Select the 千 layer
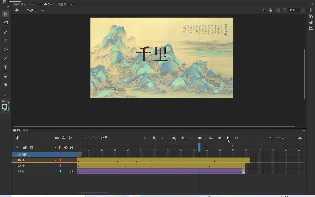The height and width of the screenshot is (197, 315). click(44, 166)
